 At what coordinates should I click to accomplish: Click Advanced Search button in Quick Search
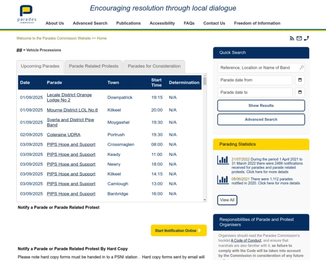click(261, 119)
